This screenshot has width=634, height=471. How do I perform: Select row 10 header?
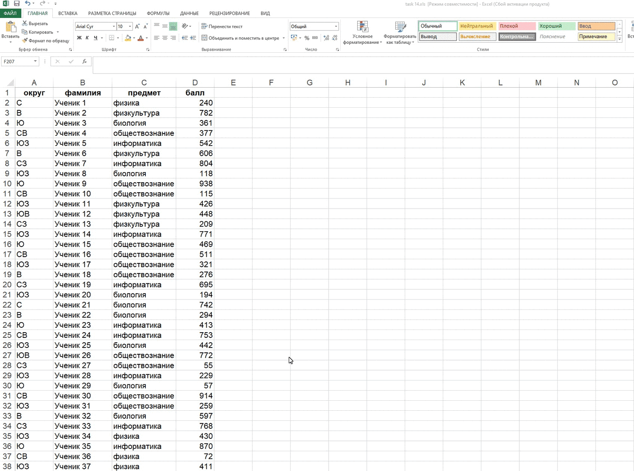(7, 184)
